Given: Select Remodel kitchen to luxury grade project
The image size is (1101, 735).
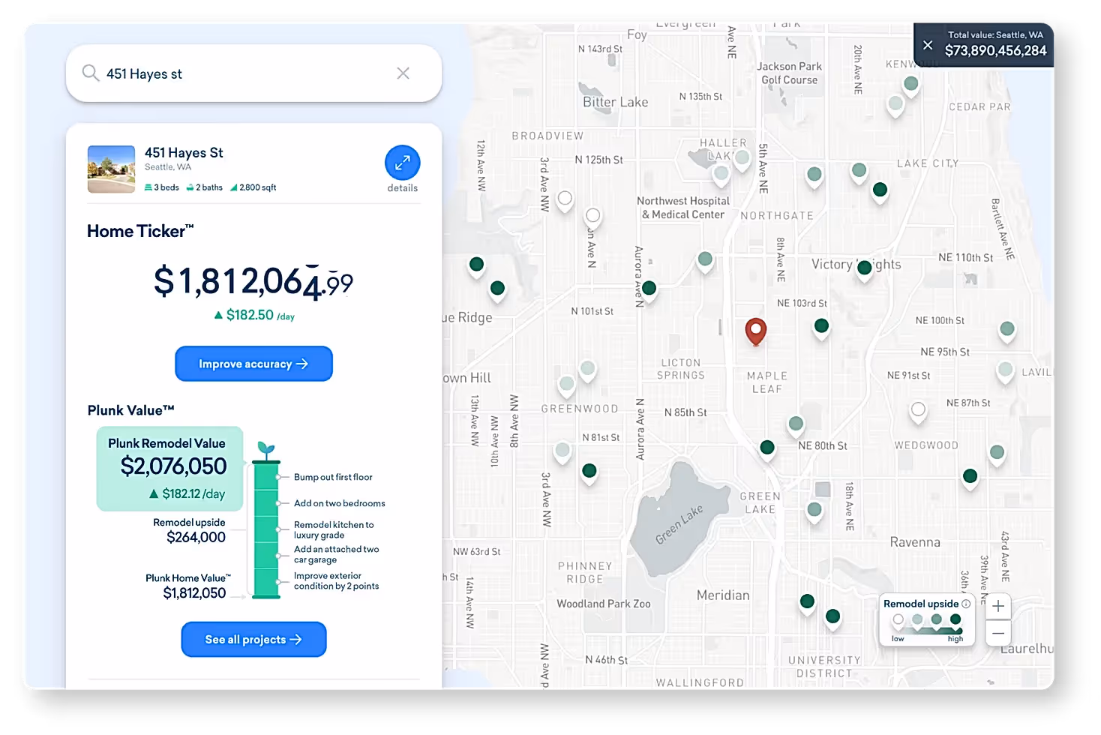Looking at the screenshot, I should pos(334,529).
